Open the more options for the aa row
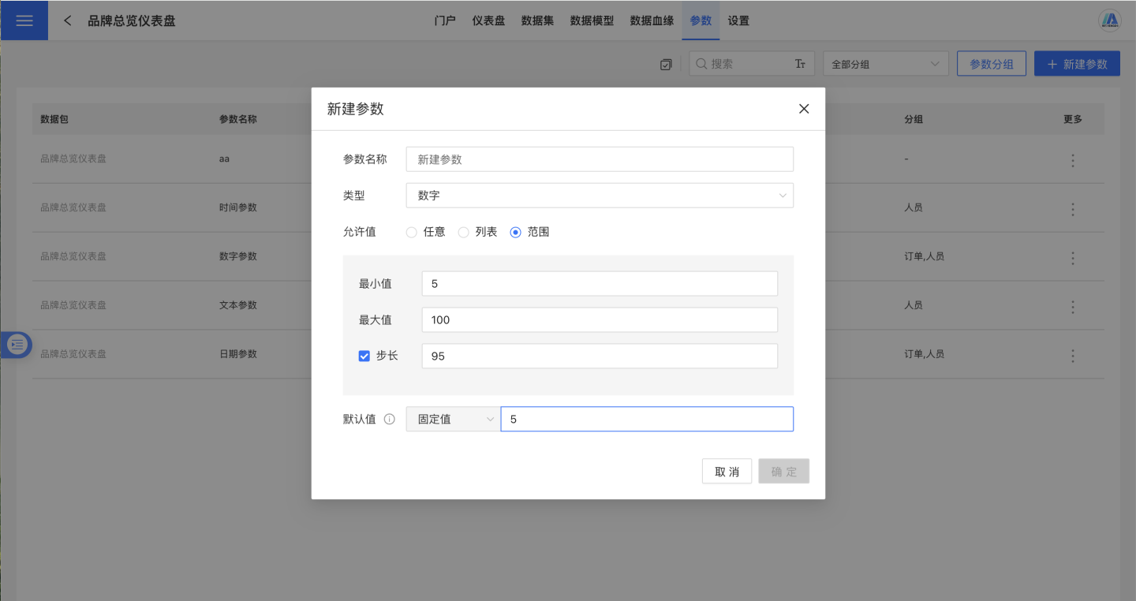The width and height of the screenshot is (1136, 601). (1072, 160)
